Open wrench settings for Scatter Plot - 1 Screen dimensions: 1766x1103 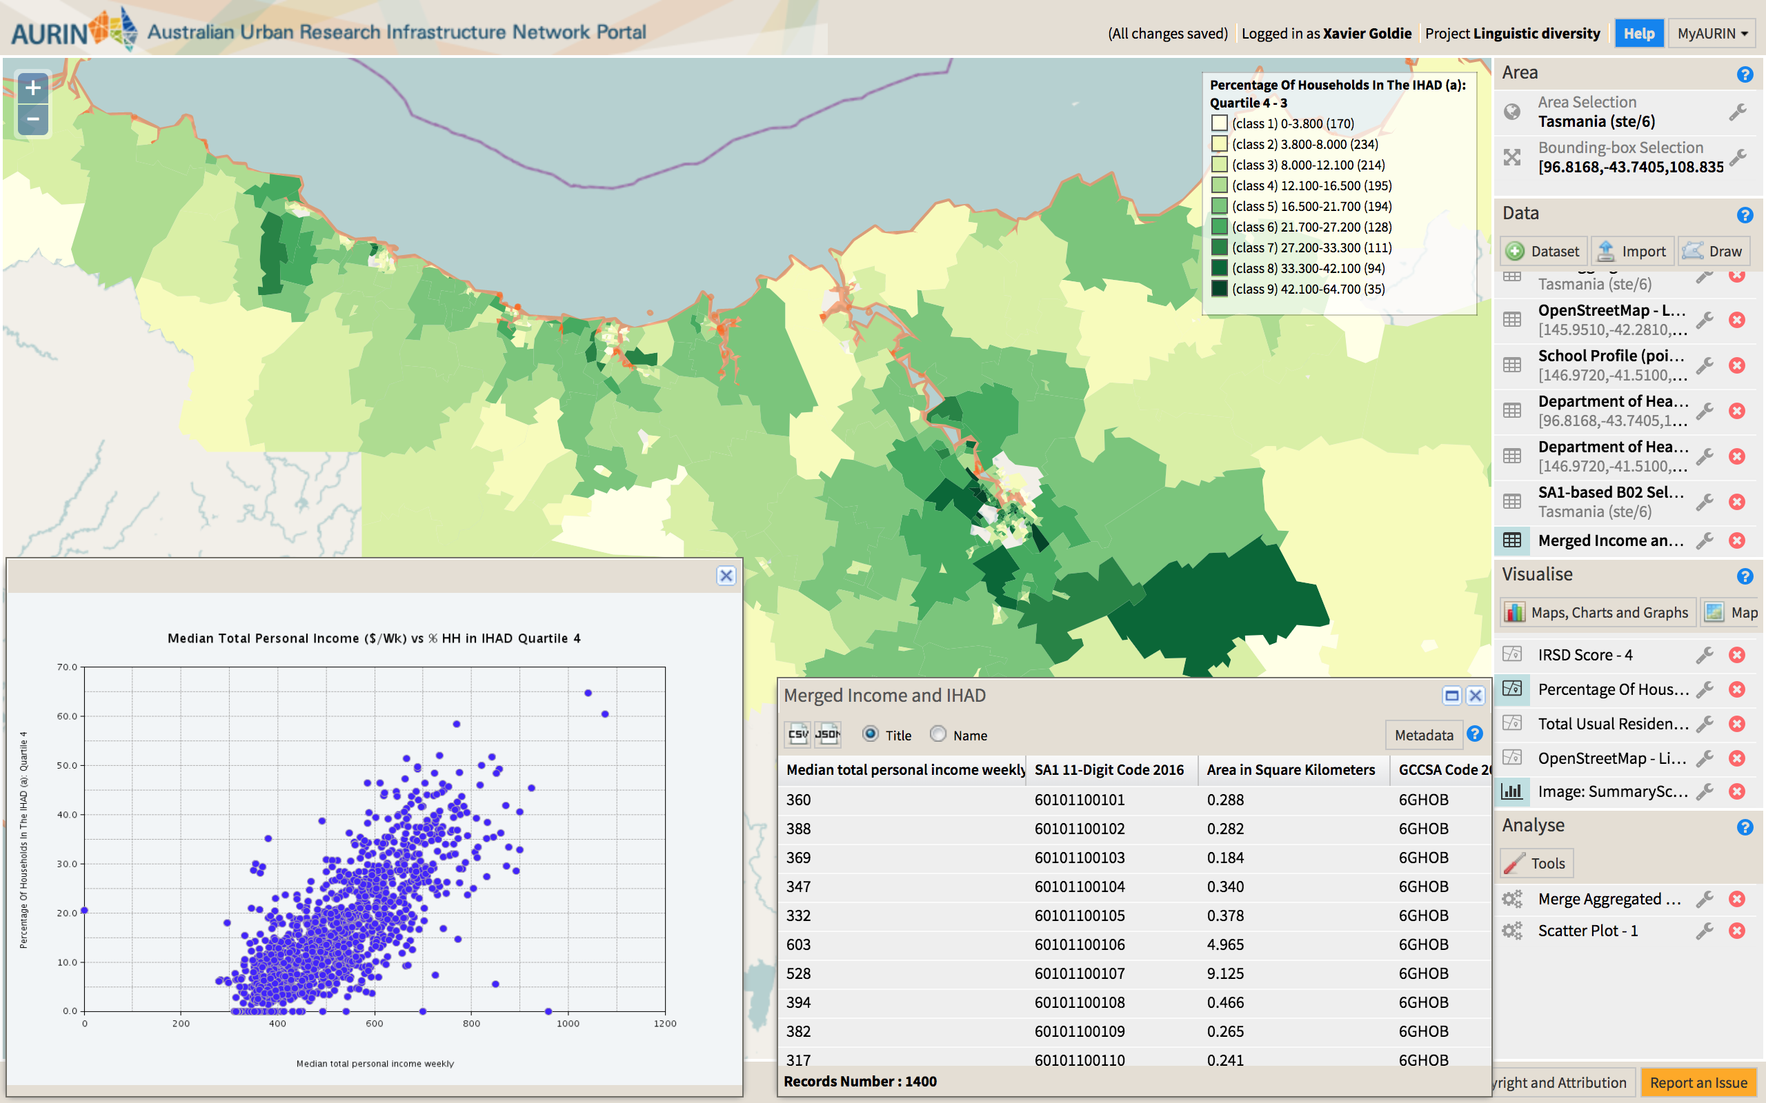point(1705,930)
